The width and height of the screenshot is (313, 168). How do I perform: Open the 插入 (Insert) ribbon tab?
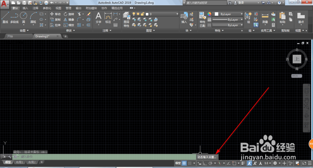click(25, 8)
